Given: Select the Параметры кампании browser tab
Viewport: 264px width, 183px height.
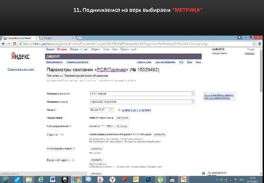Looking at the screenshot, I should [x=20, y=38].
